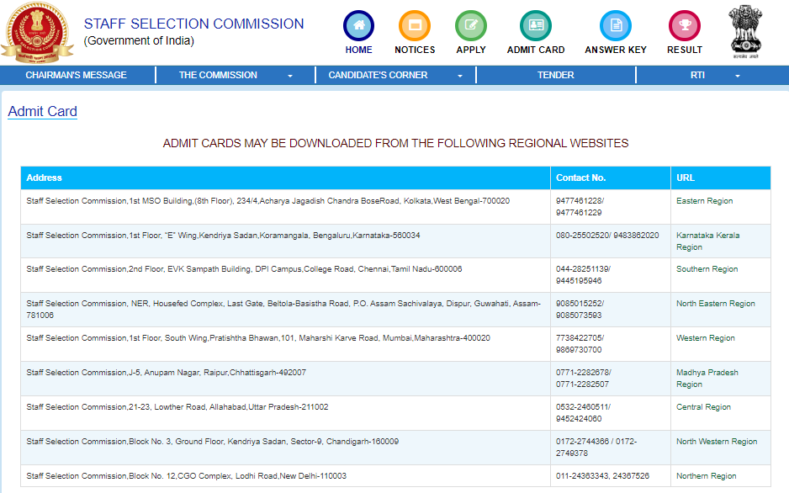The width and height of the screenshot is (789, 493).
Task: Click the ANSWER KEY label text
Action: pyautogui.click(x=616, y=50)
